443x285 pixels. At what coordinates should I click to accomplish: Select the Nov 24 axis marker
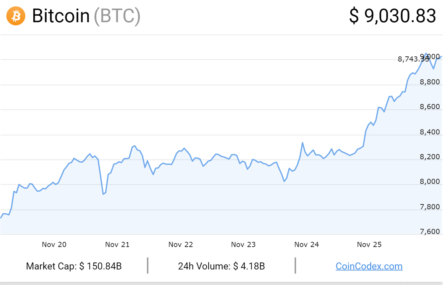(307, 245)
